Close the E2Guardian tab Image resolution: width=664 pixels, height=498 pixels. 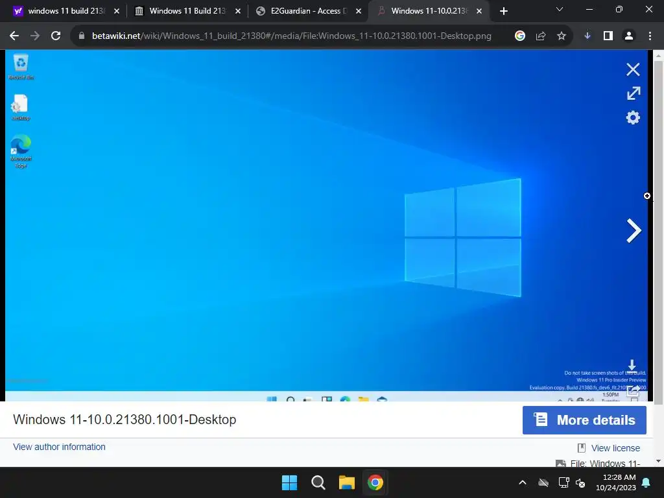pyautogui.click(x=359, y=12)
